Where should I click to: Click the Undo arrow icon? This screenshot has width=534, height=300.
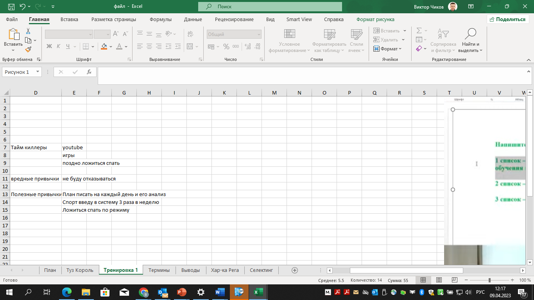[23, 7]
